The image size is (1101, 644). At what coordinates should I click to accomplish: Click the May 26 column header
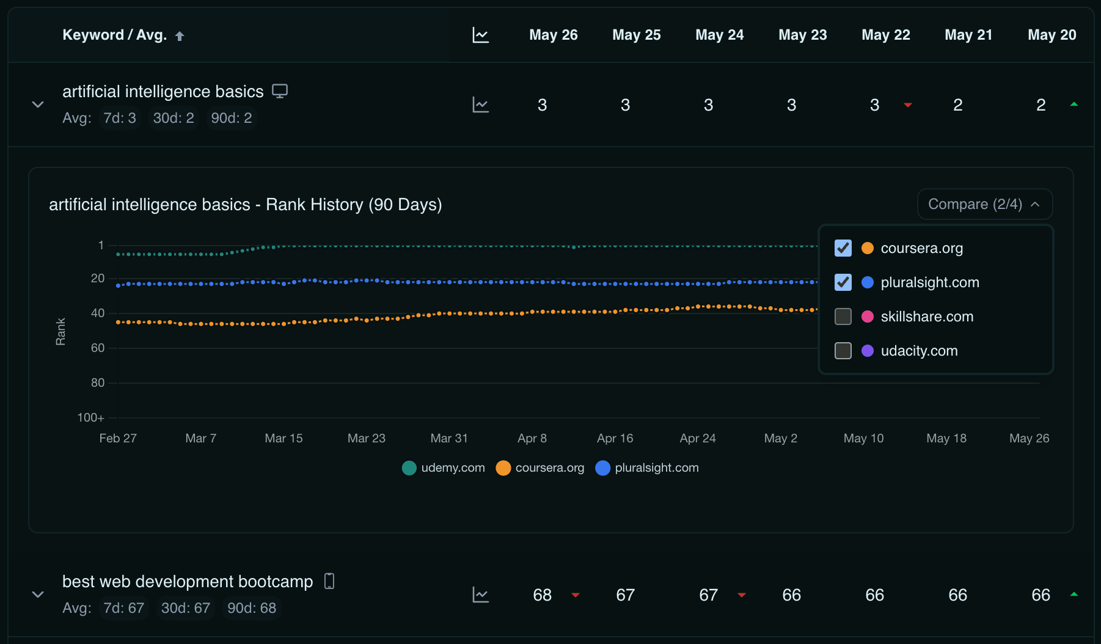click(x=554, y=35)
